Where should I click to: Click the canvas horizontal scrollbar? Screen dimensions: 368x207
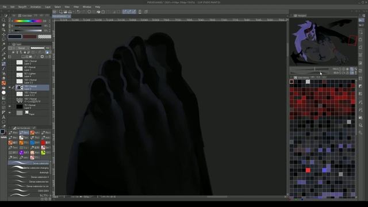[170, 197]
